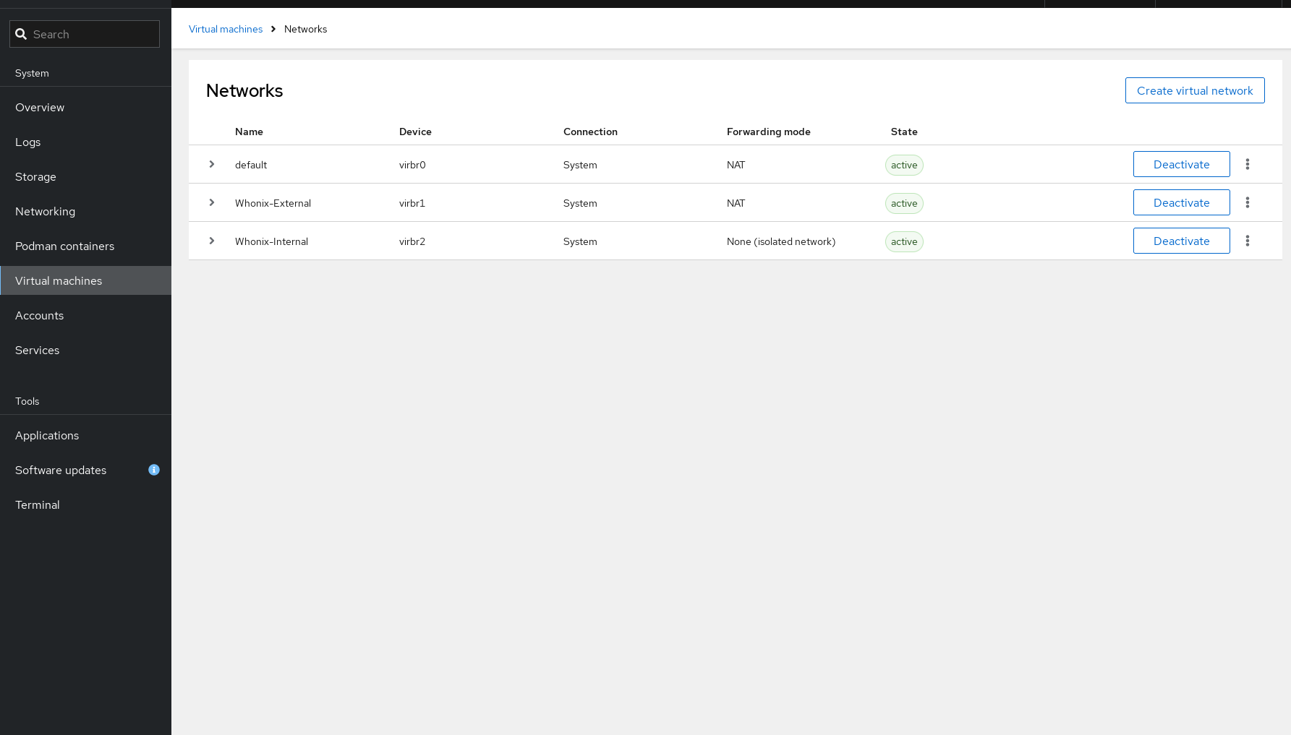Screen dimensions: 1291x735
Task: Open the Terminal tool
Action: [38, 504]
